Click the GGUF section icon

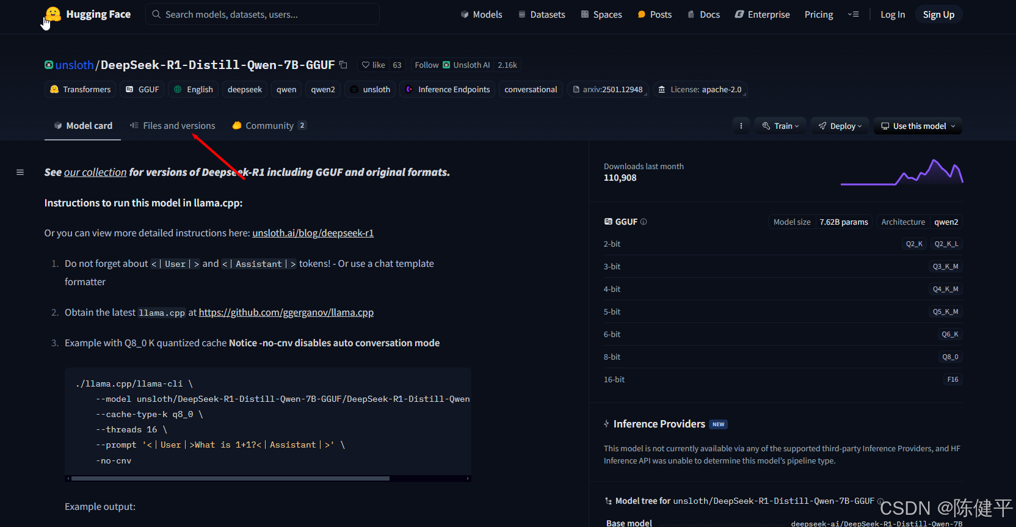[608, 222]
